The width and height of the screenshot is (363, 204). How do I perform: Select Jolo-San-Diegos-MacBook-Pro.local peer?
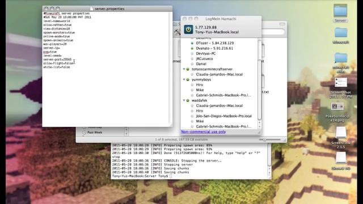coord(224,116)
